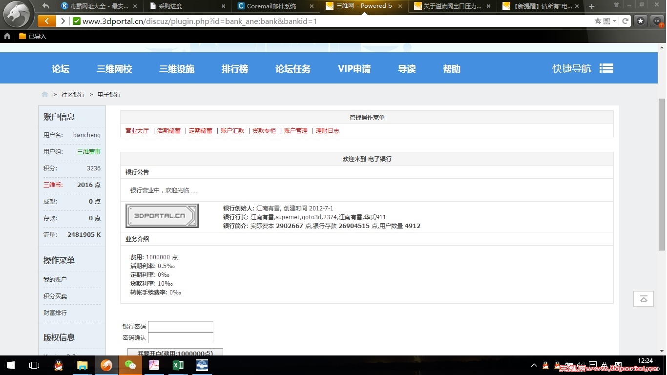Switch to the 关于溢流阀出口压力 tab
Screen dimensions: 667x375
click(452, 6)
